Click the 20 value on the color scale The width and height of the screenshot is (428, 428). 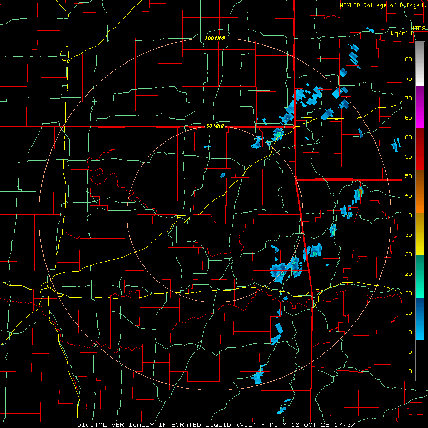(409, 293)
